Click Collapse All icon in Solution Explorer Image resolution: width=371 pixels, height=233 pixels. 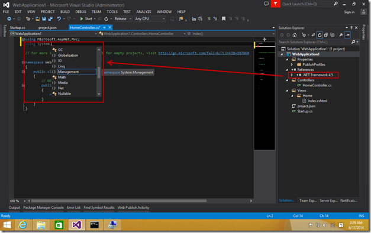click(x=326, y=35)
